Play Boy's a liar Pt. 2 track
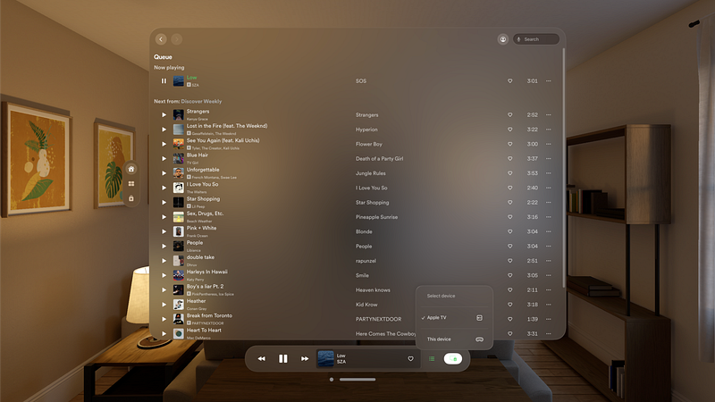 coord(164,289)
